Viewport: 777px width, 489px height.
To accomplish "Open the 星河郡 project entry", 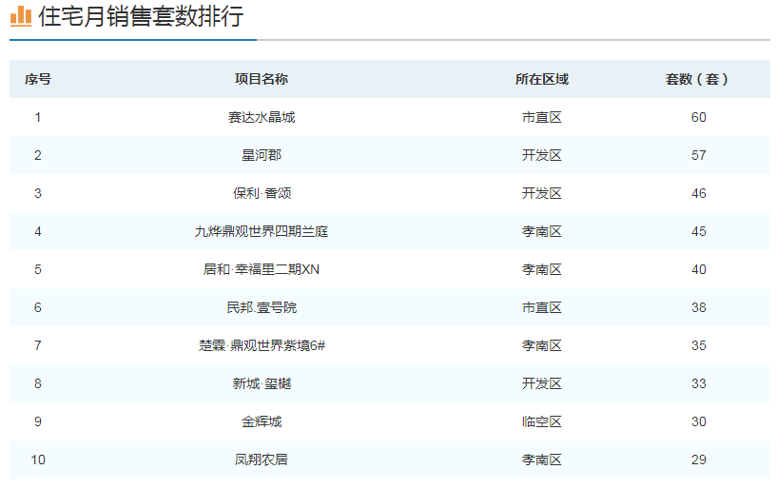I will point(262,155).
